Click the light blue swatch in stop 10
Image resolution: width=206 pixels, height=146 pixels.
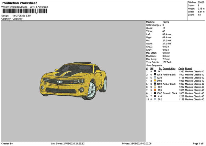coord(155,99)
